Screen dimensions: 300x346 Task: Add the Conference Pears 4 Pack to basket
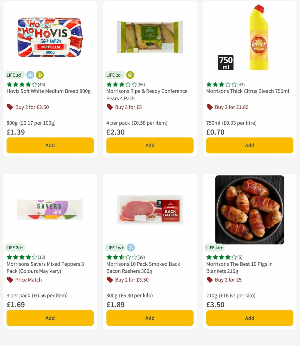click(x=149, y=145)
